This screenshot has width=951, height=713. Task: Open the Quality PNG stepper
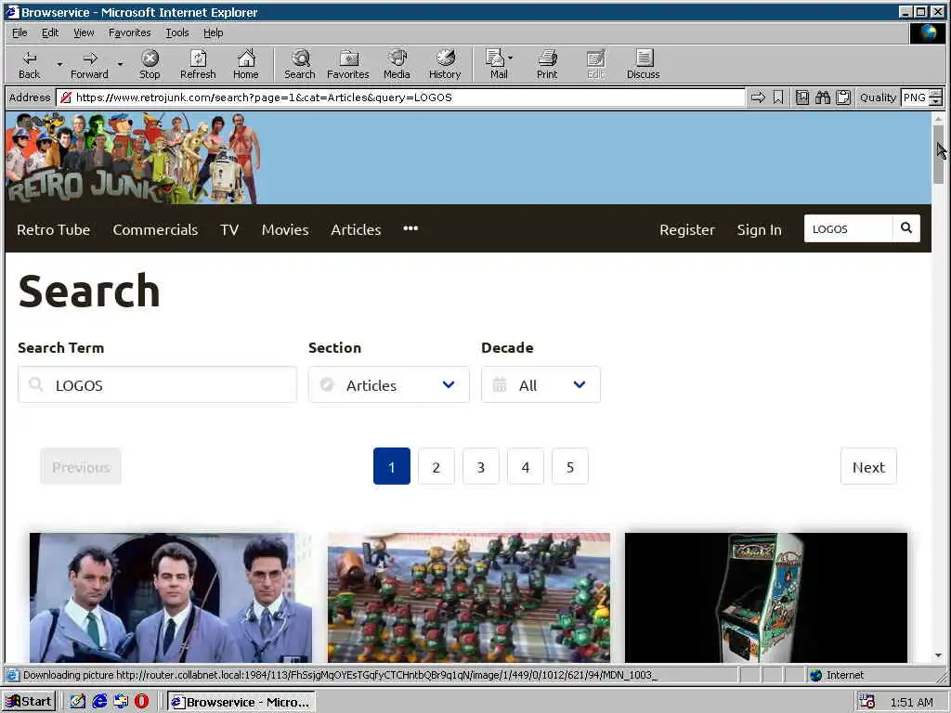(936, 97)
